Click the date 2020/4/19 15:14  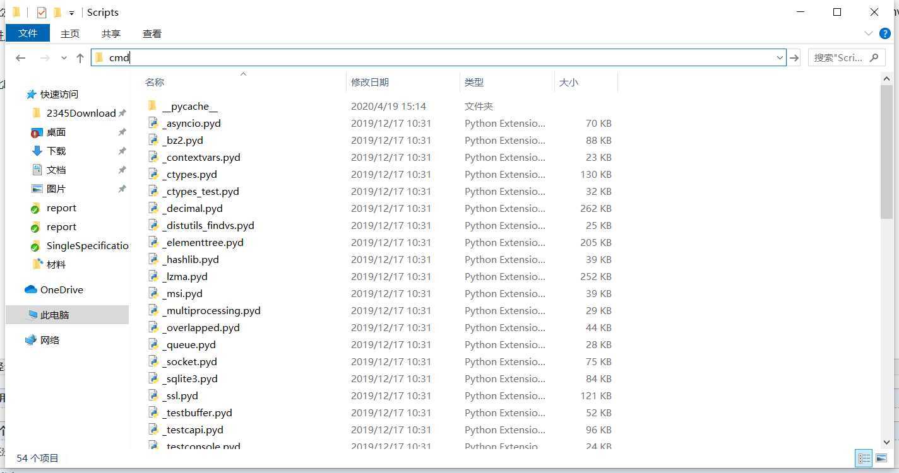coord(388,106)
